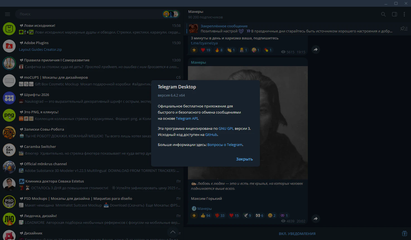Select the Правила приличия channel avatar
This screenshot has height=240, width=411.
pyautogui.click(x=9, y=63)
